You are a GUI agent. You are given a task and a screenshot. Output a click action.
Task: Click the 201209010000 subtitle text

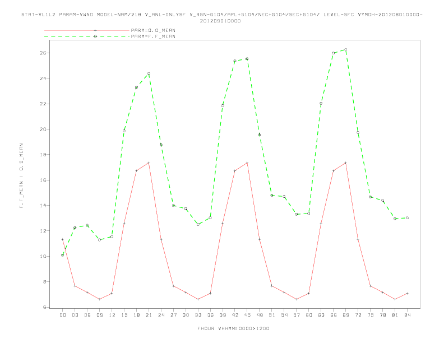coord(220,21)
